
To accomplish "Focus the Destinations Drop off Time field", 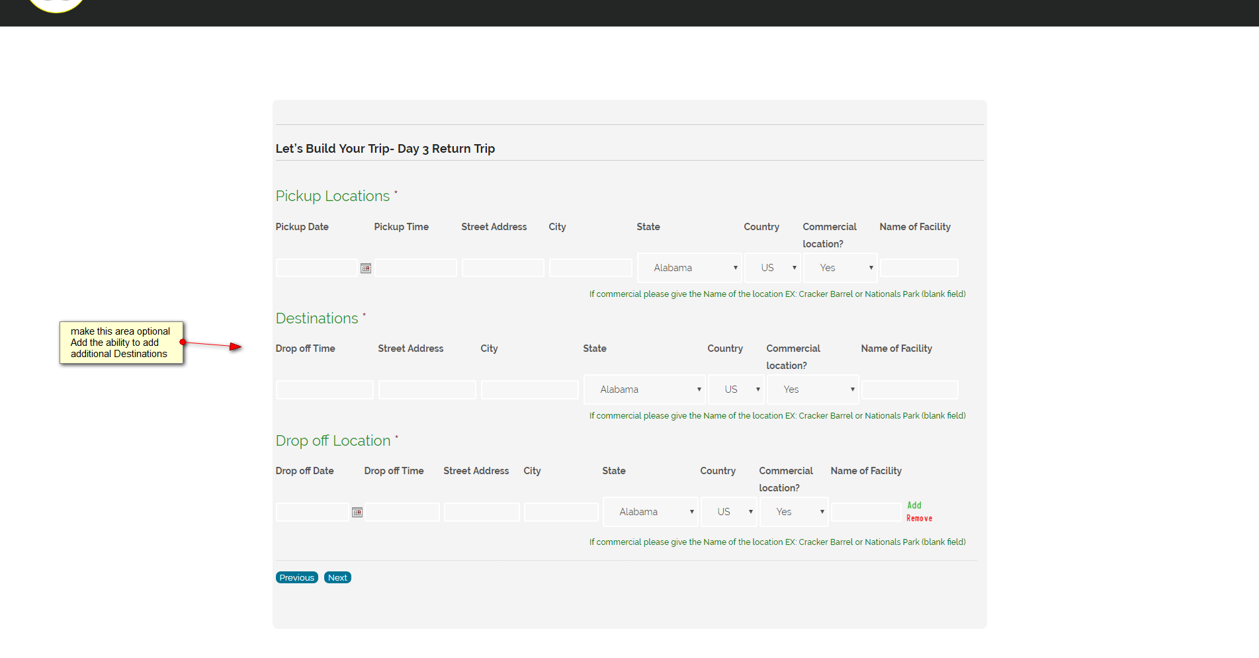I will click(x=325, y=390).
